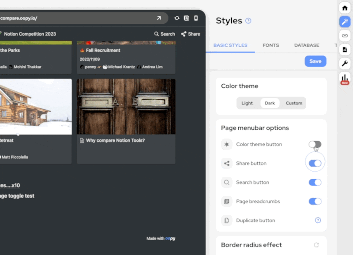The width and height of the screenshot is (353, 255).
Task: Refresh the page preview
Action: [x=177, y=18]
